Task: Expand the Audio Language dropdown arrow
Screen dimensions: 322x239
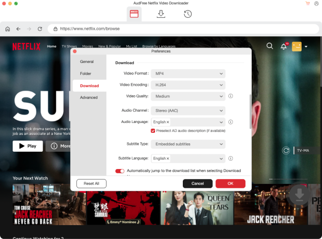Action: pos(221,122)
